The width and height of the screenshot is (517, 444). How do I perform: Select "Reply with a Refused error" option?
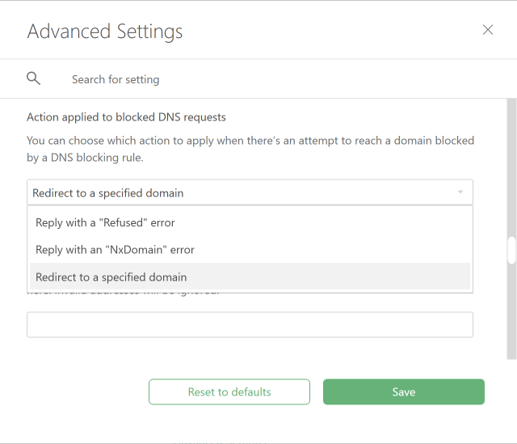tap(105, 222)
